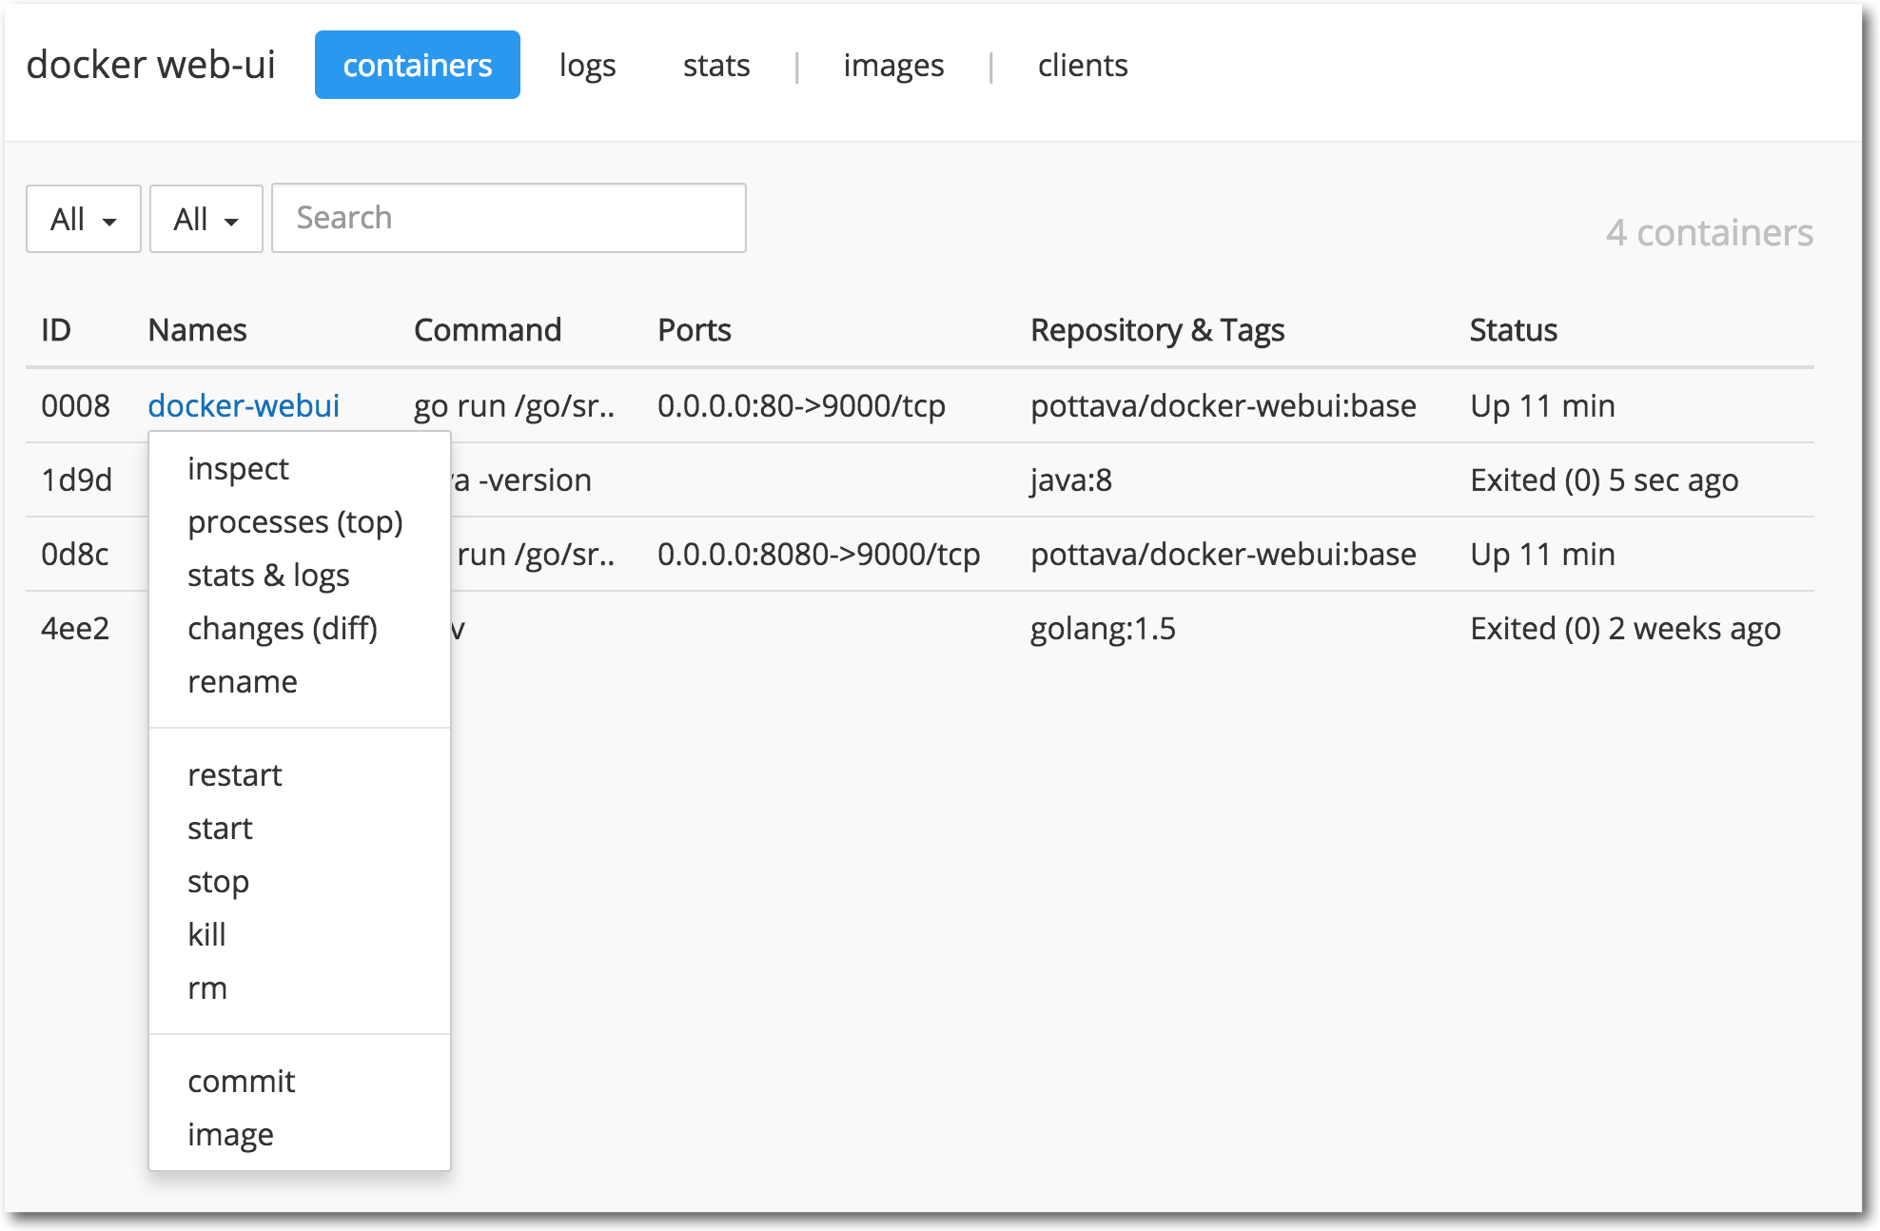
Task: Click docker web-ui title brand
Action: [x=150, y=66]
